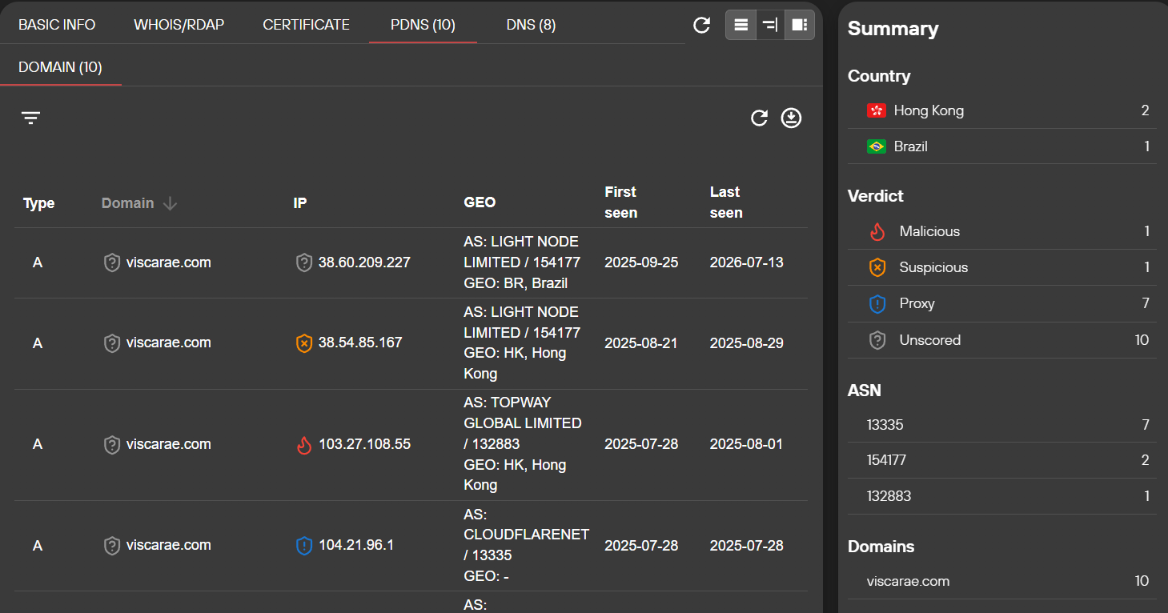Click the GEO column header

(480, 202)
